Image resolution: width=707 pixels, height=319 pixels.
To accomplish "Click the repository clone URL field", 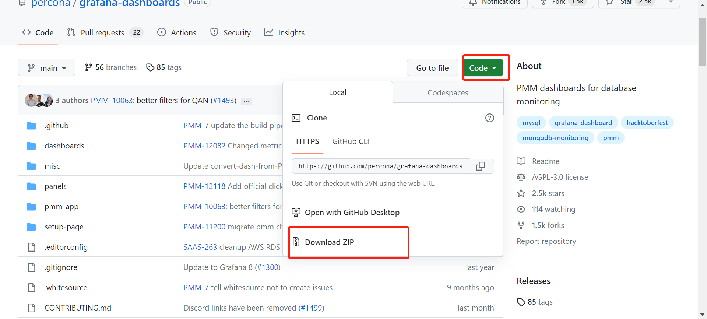I will click(380, 166).
